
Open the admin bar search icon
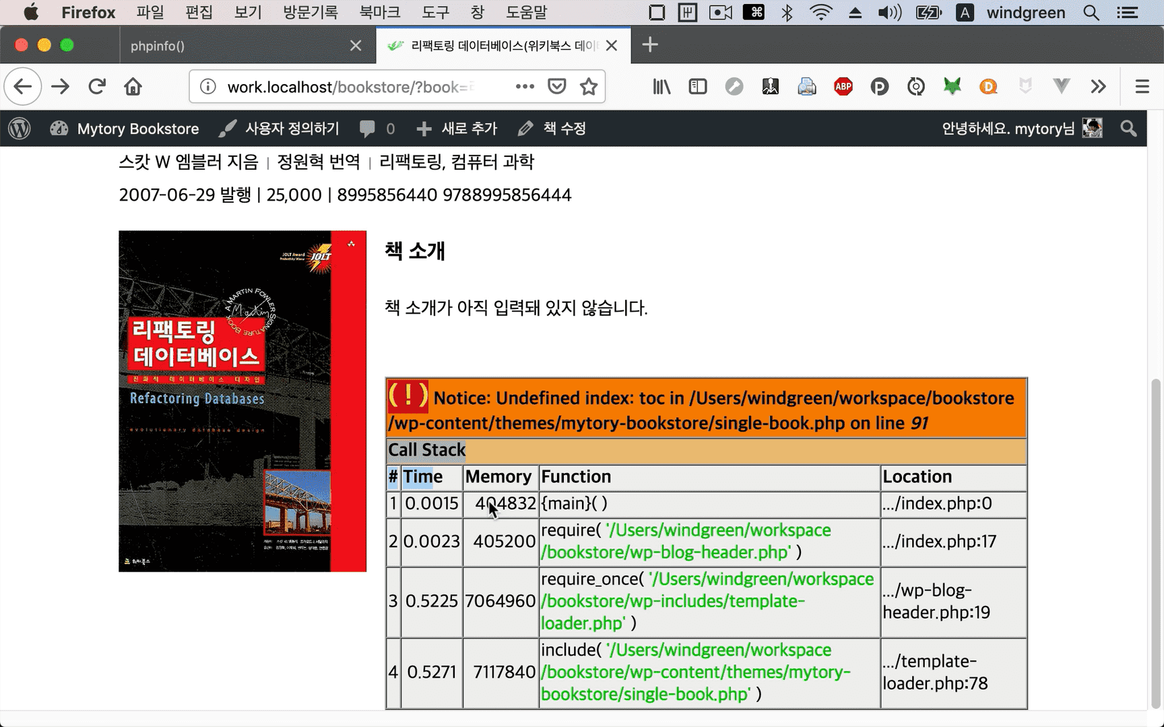pos(1128,129)
